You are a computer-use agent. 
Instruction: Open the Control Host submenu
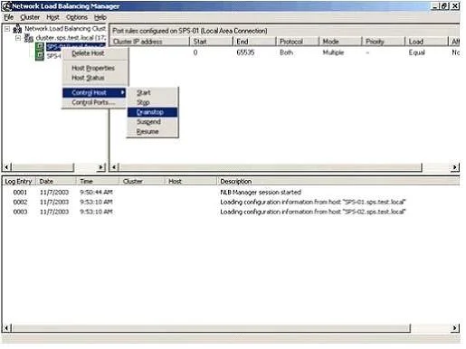click(94, 92)
